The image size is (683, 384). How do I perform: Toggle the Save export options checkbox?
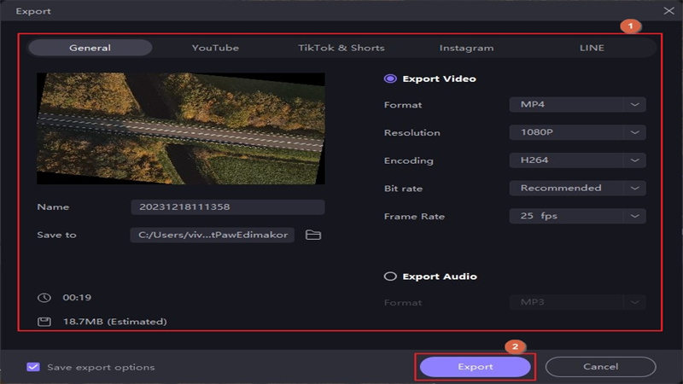tap(33, 367)
